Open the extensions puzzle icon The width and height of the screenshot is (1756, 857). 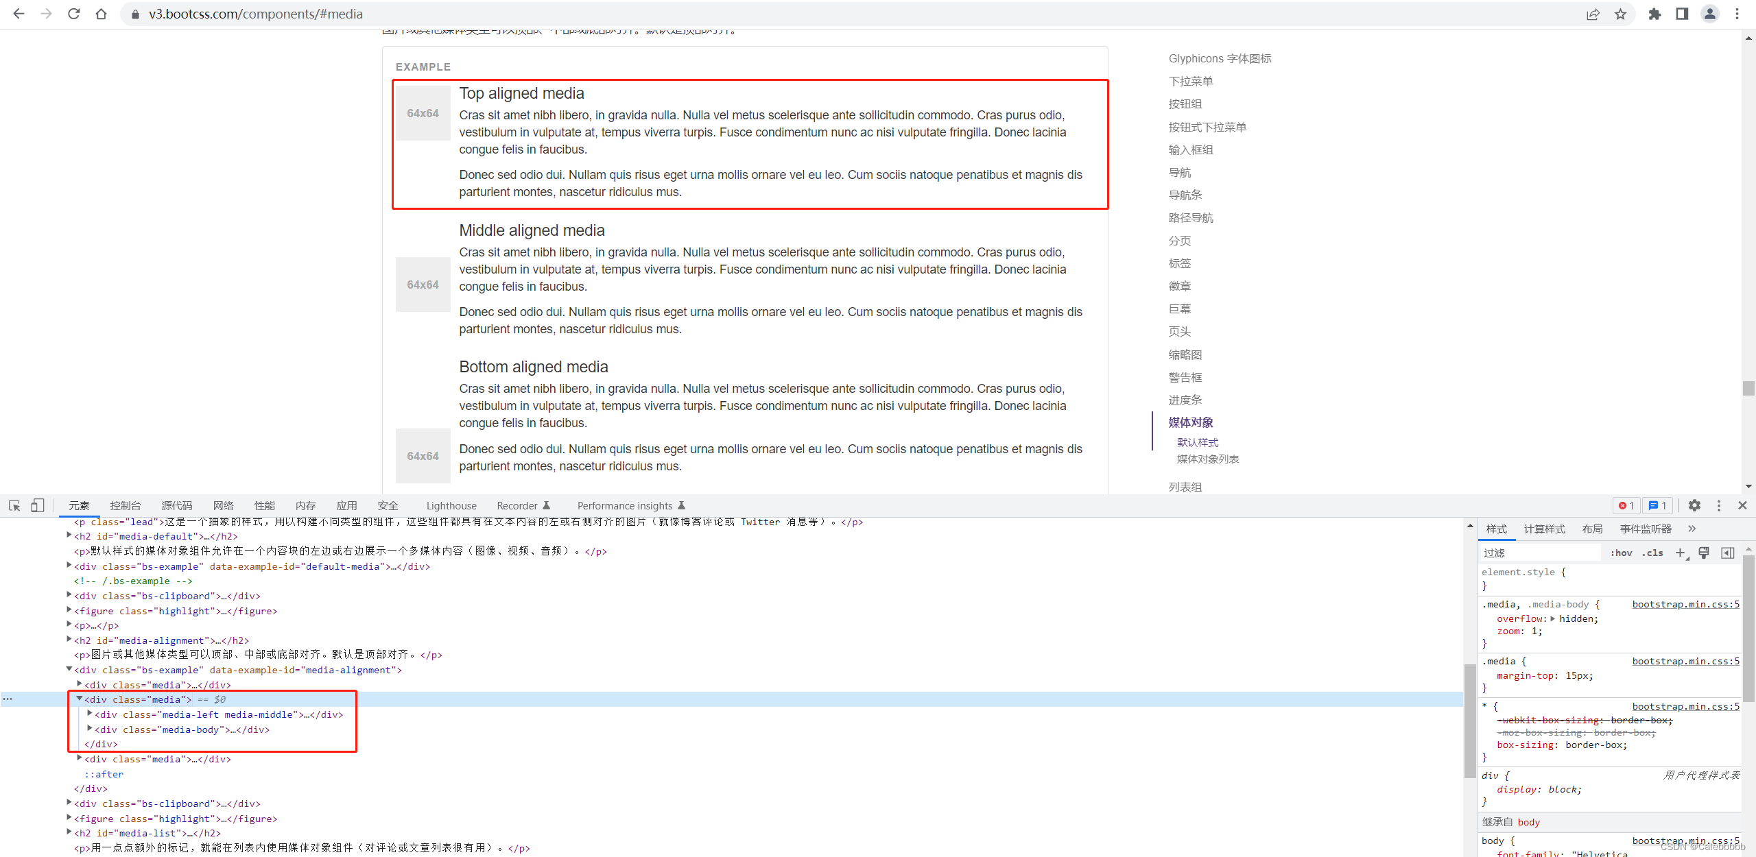[1654, 14]
